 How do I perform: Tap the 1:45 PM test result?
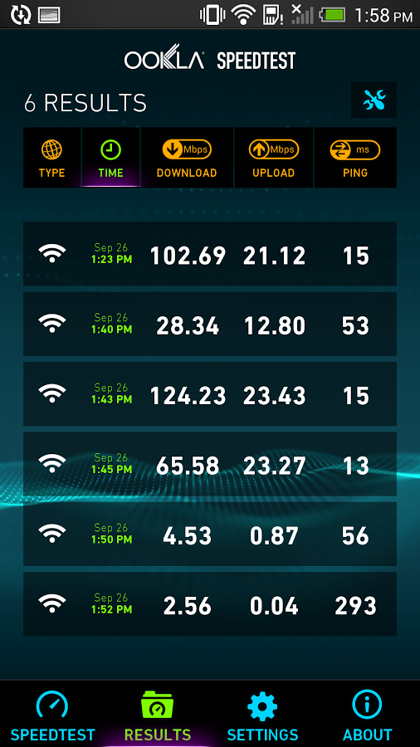tap(210, 464)
